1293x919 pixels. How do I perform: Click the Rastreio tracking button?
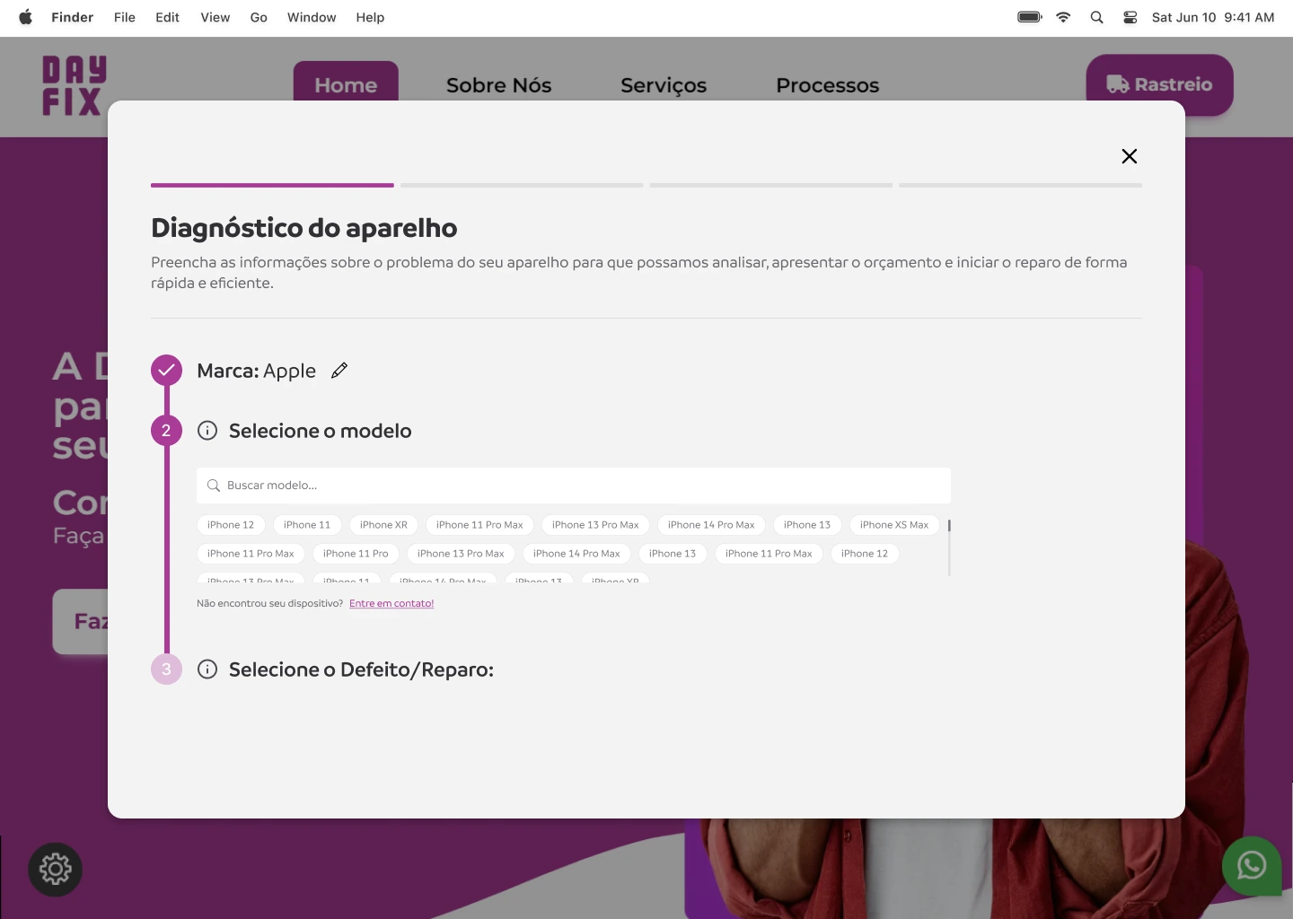coord(1159,84)
